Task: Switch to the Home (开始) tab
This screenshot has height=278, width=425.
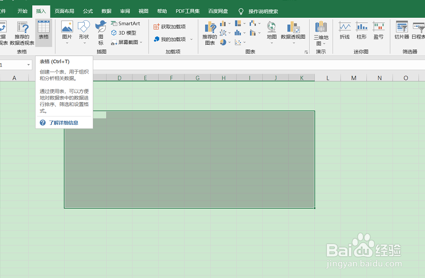Action: tap(22, 11)
